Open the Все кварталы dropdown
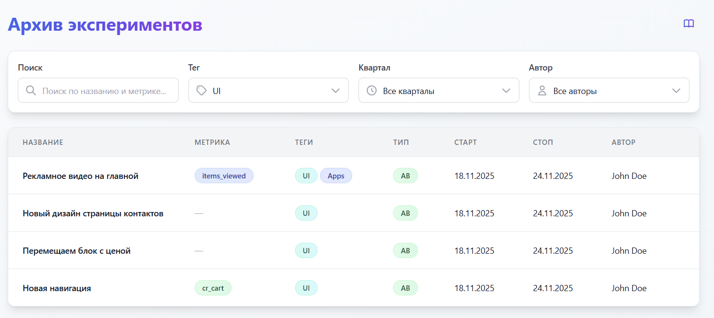Image resolution: width=714 pixels, height=318 pixels. click(x=506, y=90)
